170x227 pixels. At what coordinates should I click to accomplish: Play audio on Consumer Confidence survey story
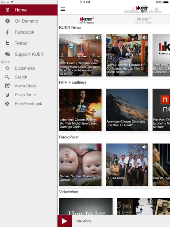[x=144, y=38]
